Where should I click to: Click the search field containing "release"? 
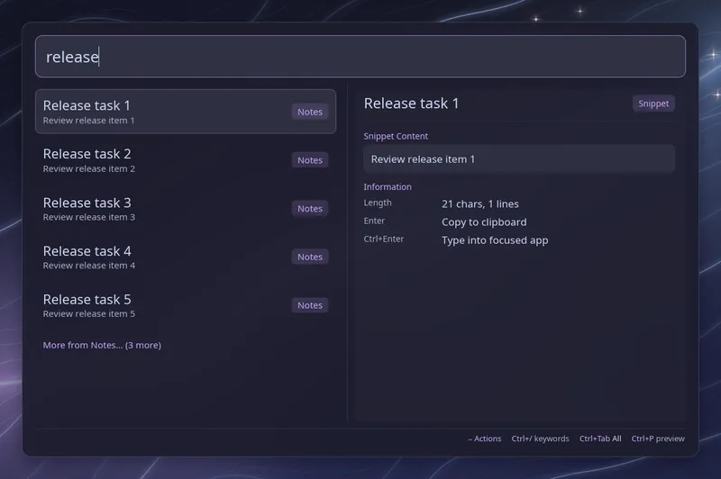pyautogui.click(x=360, y=57)
